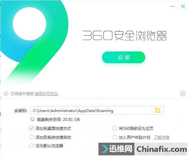This screenshot has width=189, height=157.
Task: Click the green 安装 install button
Action: tap(124, 57)
